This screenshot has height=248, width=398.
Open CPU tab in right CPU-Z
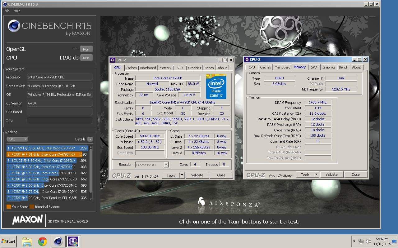(x=252, y=67)
